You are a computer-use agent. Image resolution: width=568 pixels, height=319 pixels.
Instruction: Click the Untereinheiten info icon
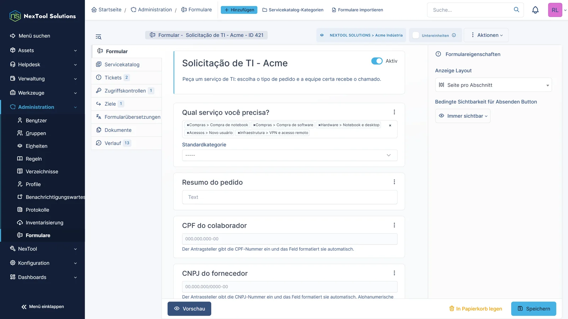(454, 35)
